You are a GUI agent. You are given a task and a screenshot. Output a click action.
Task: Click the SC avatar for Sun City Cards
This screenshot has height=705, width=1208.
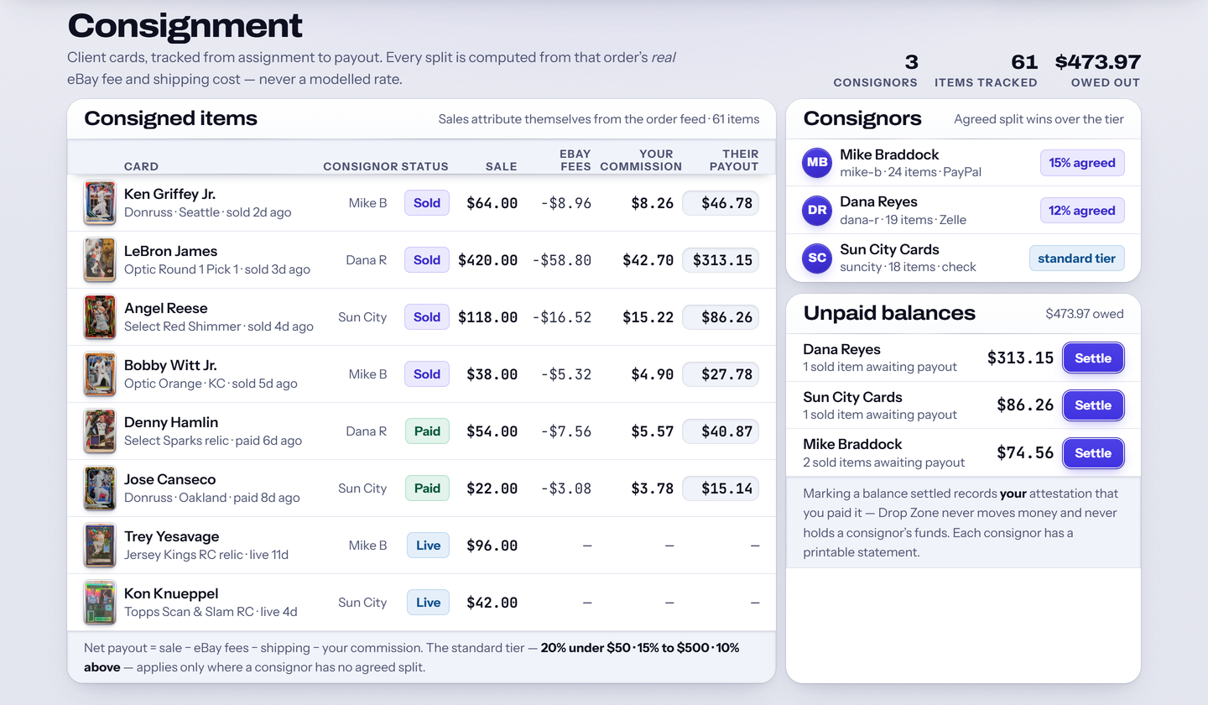pos(817,258)
